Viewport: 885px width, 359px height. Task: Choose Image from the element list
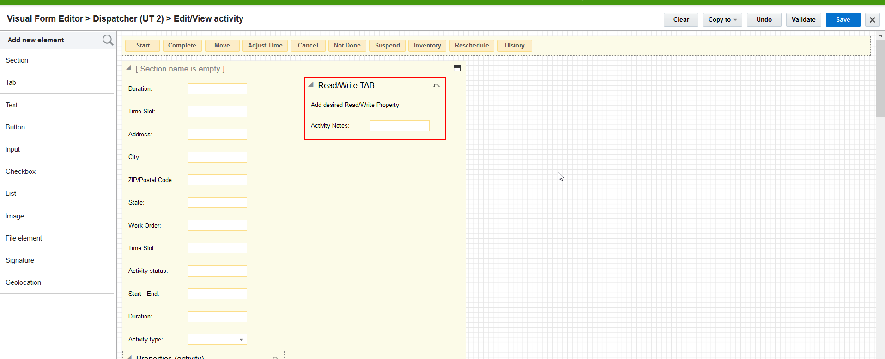click(x=57, y=216)
